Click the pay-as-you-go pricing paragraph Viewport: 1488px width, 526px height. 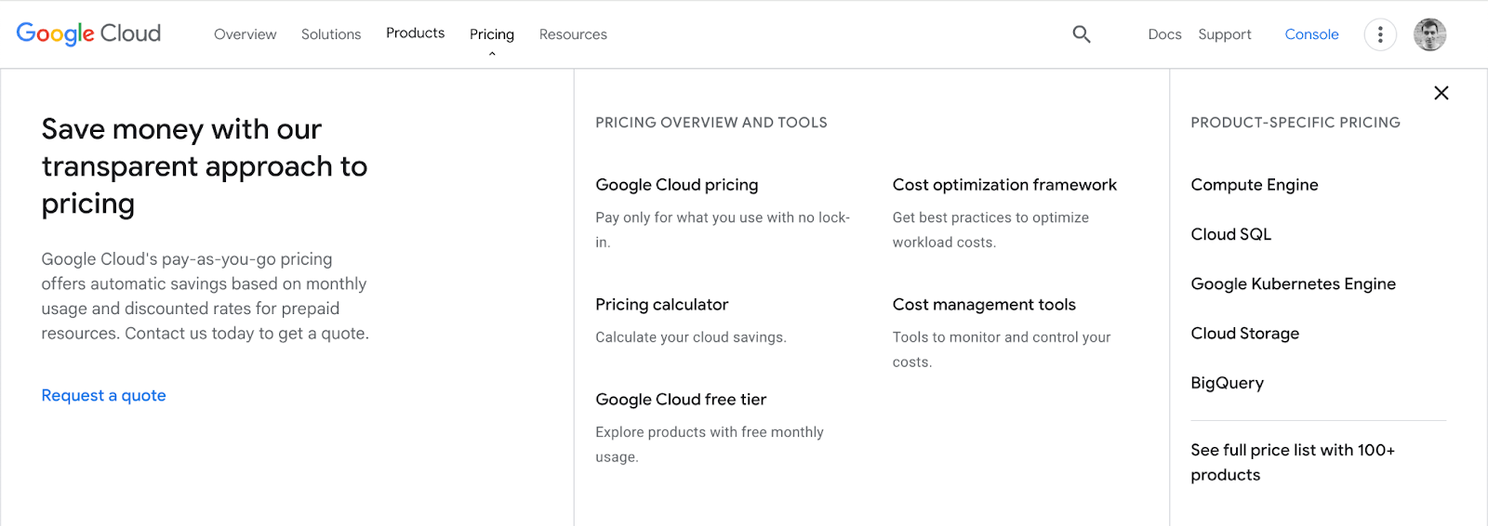pos(205,296)
